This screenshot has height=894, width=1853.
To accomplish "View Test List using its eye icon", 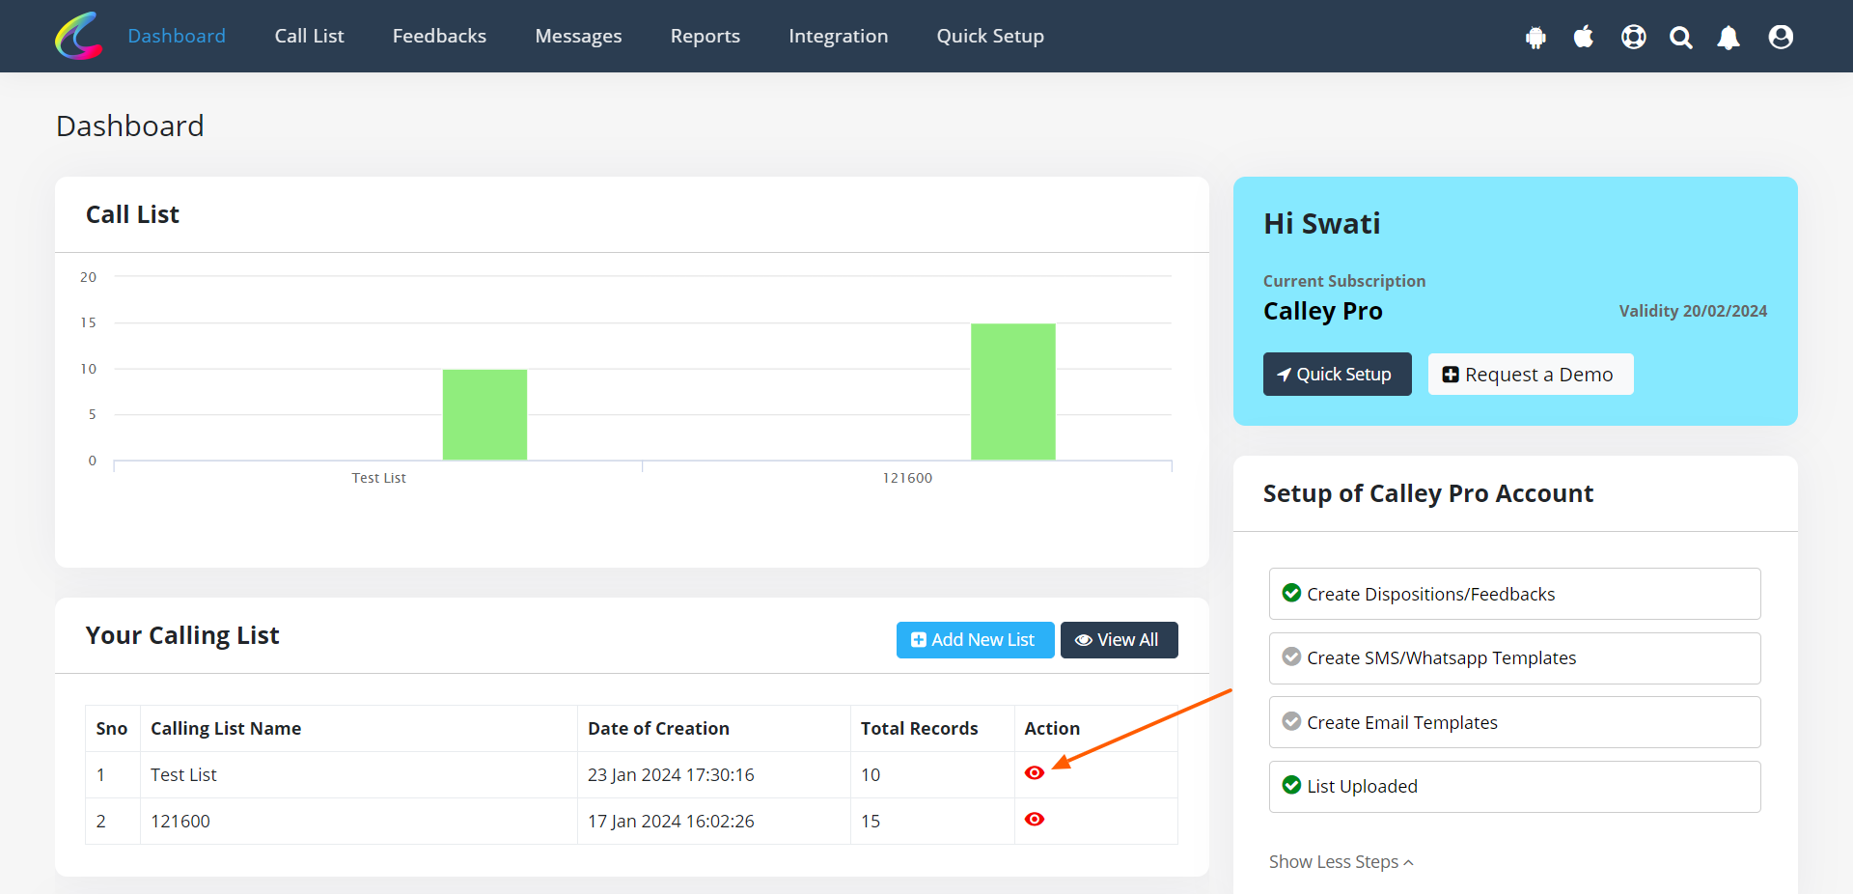I will coord(1035,773).
